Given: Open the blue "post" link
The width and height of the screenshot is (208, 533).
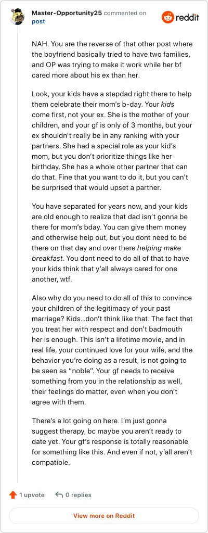Looking at the screenshot, I should pyautogui.click(x=38, y=21).
